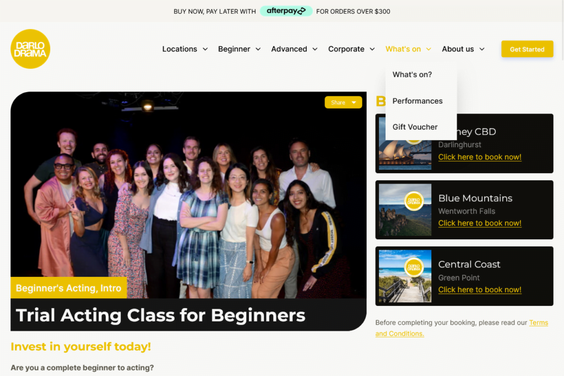Choose What's on? submenu item

(412, 74)
